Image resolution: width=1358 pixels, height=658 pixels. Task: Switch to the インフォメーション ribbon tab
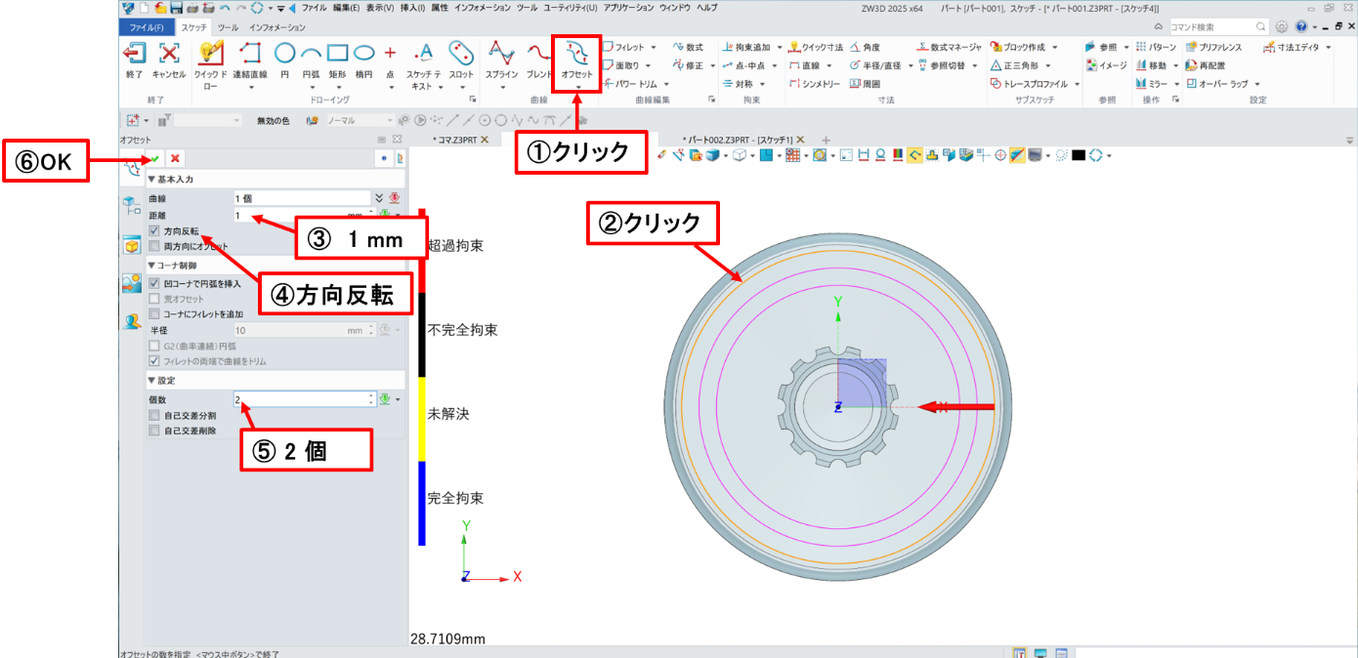tap(277, 27)
